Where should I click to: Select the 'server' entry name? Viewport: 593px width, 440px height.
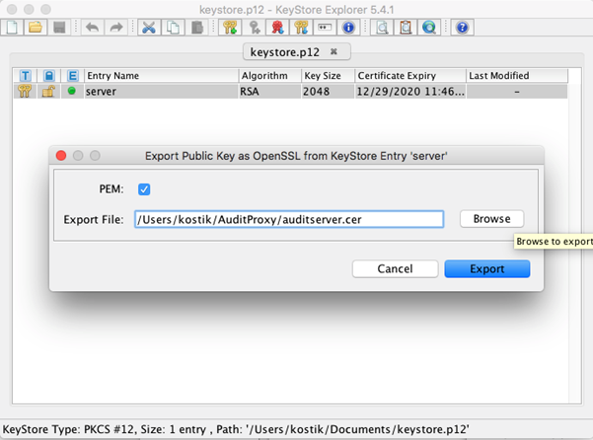coord(101,92)
